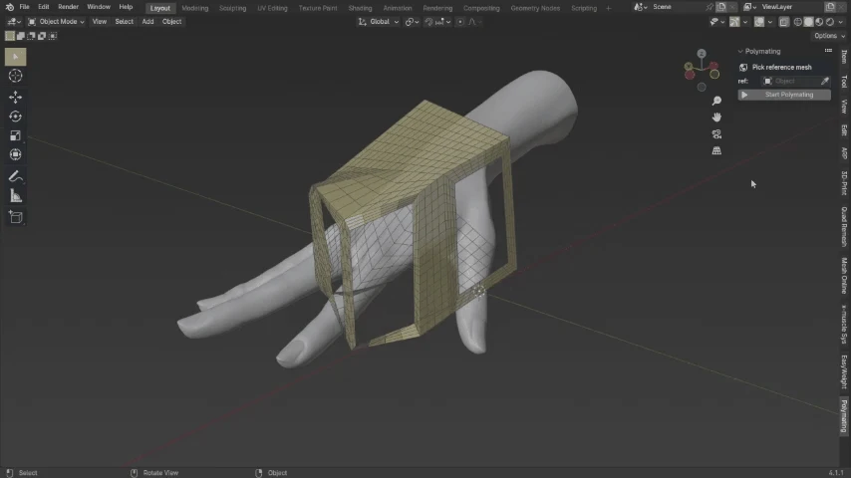Toggle proportional editing
The image size is (851, 478).
(x=460, y=22)
